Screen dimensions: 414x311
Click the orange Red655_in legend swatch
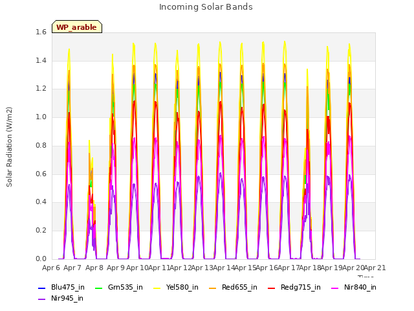213,288
